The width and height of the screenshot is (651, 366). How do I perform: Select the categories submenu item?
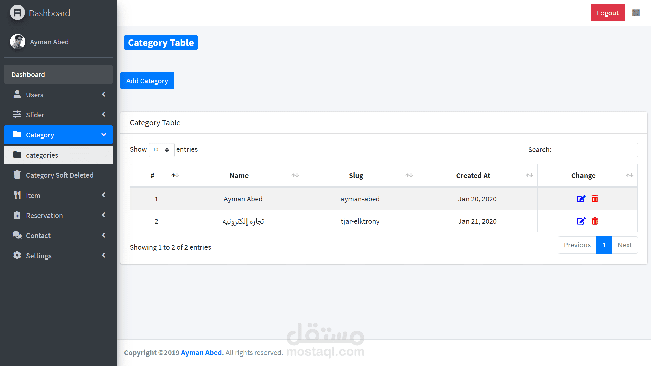tap(58, 155)
